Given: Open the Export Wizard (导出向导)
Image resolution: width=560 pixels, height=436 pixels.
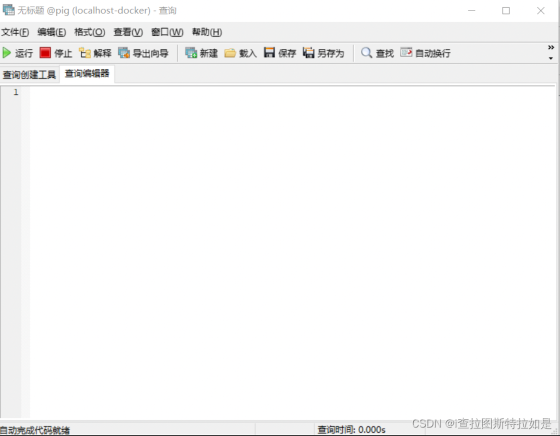Looking at the screenshot, I should (x=124, y=53).
